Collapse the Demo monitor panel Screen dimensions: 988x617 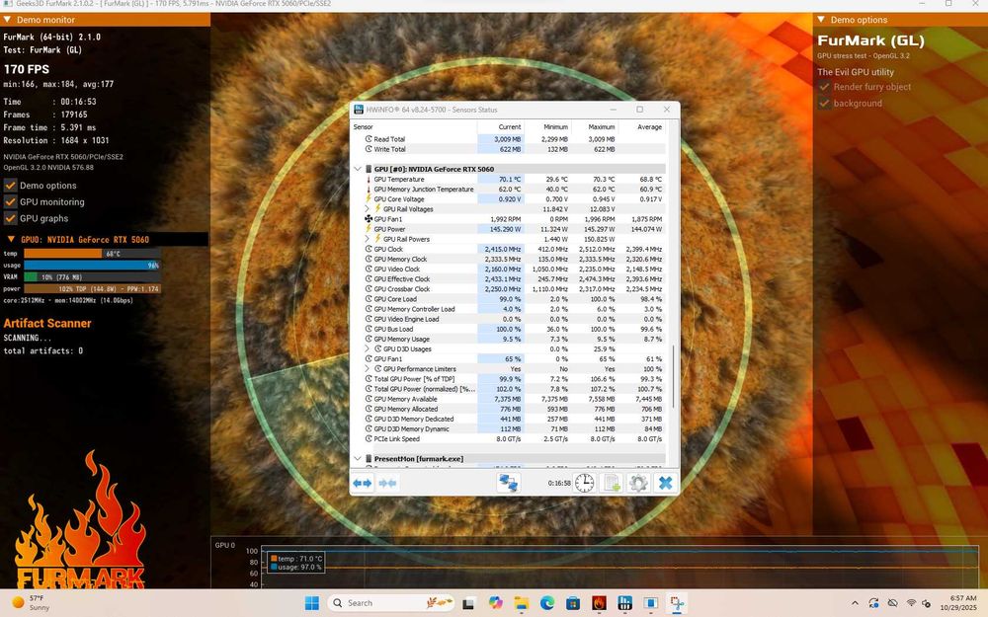[7, 20]
